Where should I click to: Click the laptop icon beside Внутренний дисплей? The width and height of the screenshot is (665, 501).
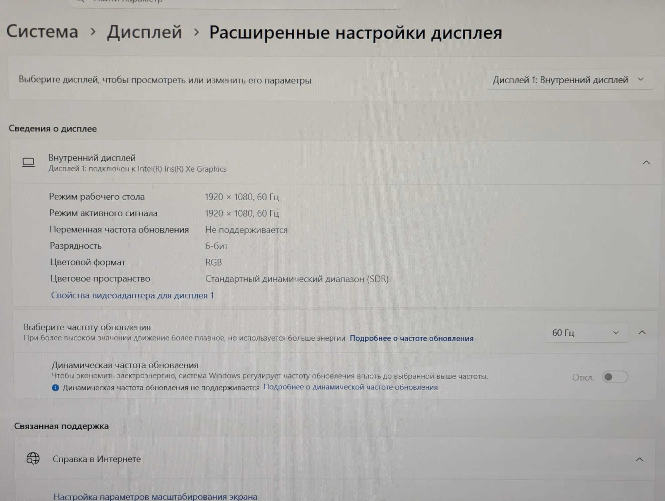point(29,163)
